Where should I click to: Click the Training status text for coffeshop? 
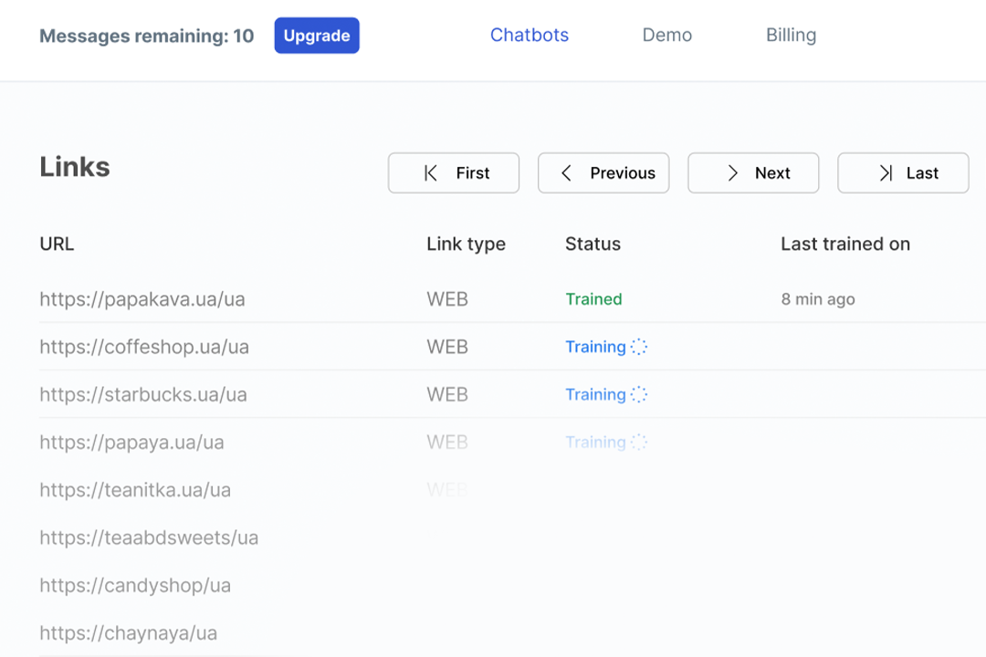click(595, 347)
